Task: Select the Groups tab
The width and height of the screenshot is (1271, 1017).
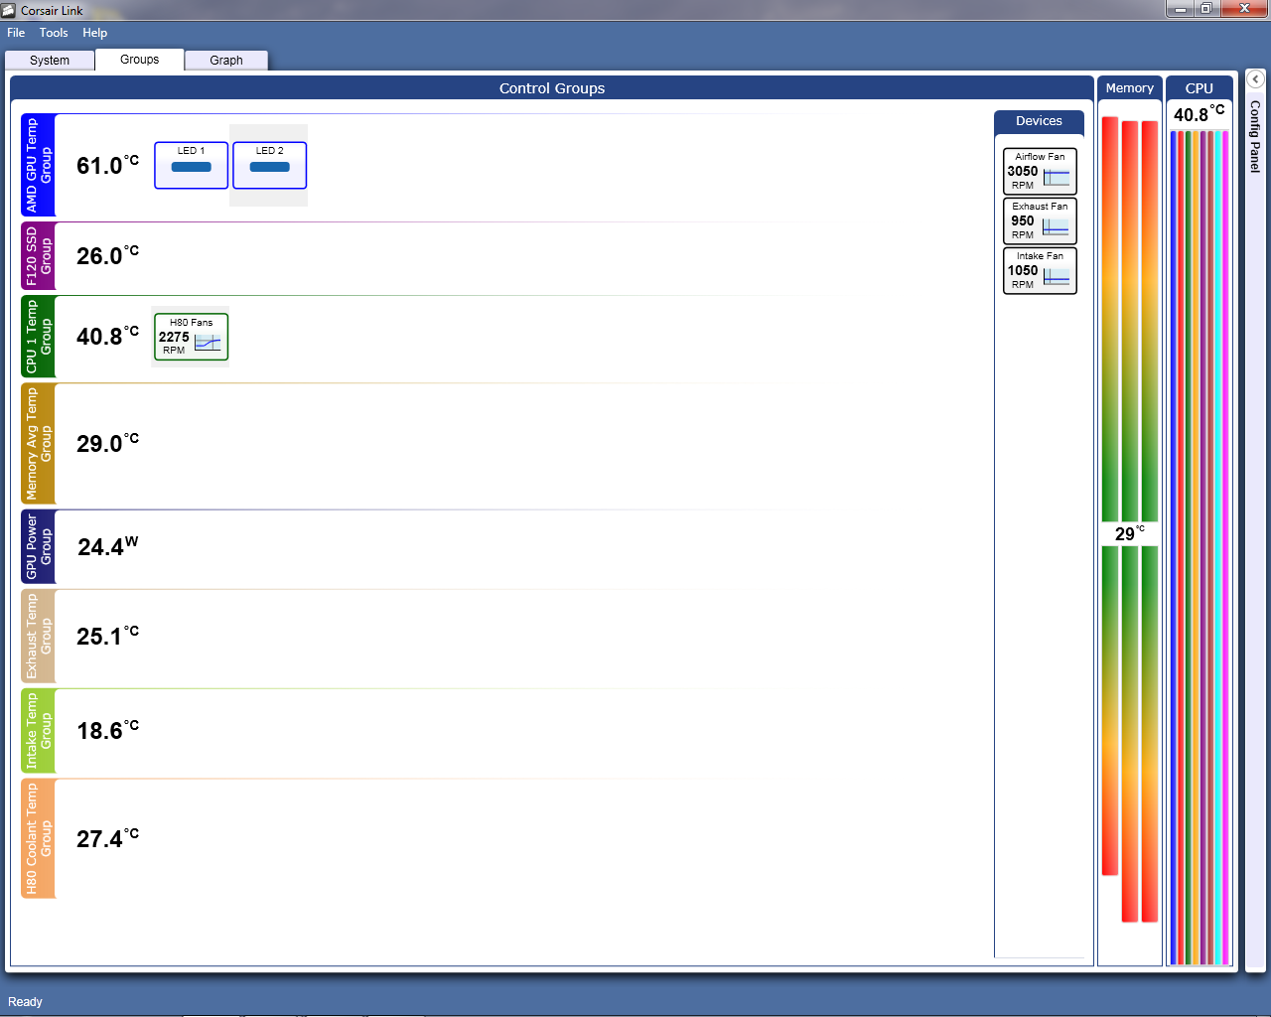Action: pos(140,60)
